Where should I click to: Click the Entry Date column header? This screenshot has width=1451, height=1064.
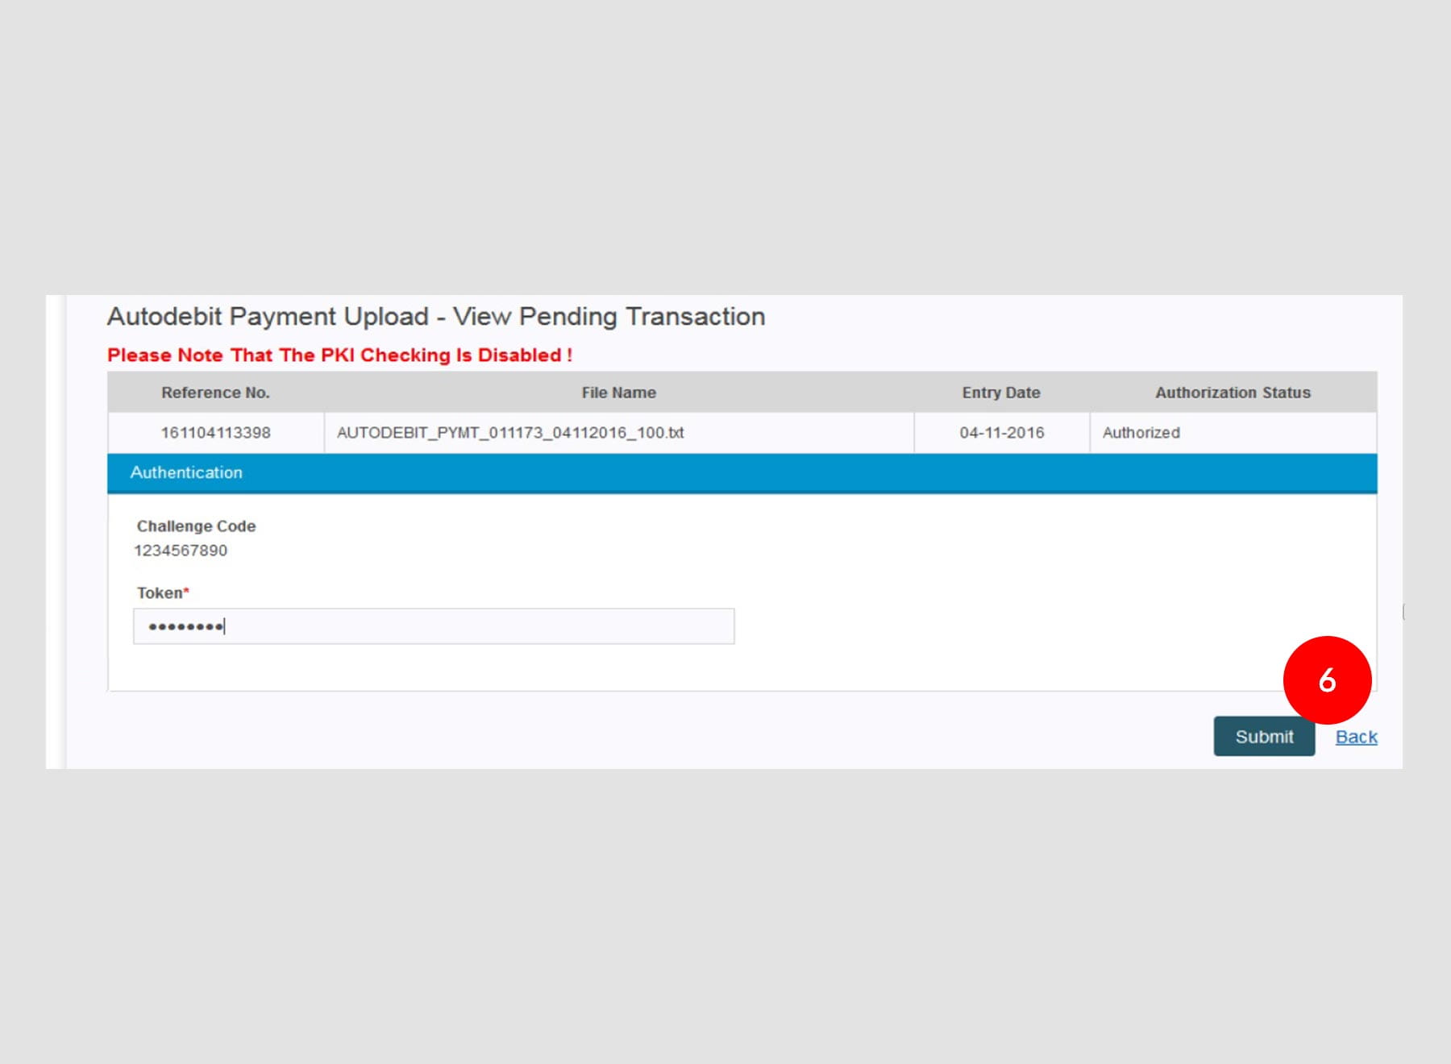coord(1000,393)
